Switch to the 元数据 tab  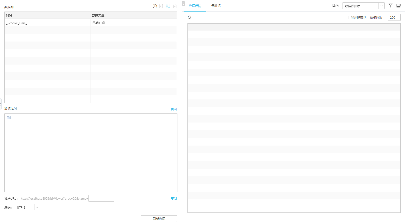tap(216, 6)
